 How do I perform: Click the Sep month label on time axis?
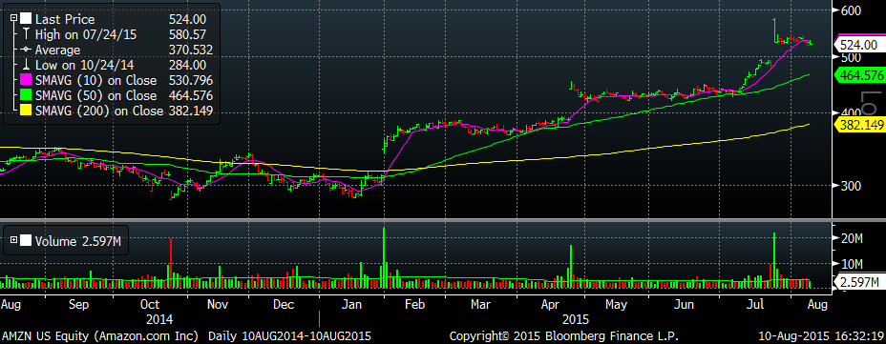click(78, 305)
